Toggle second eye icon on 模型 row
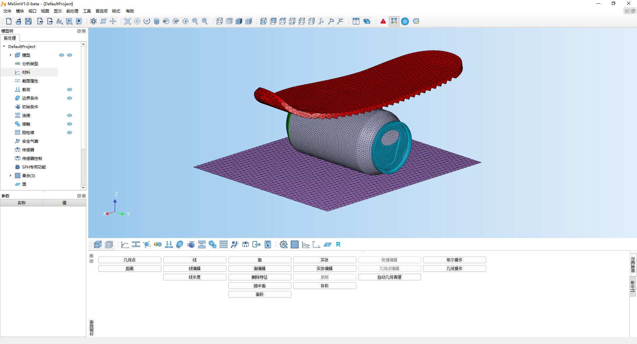The width and height of the screenshot is (637, 344). 69,55
